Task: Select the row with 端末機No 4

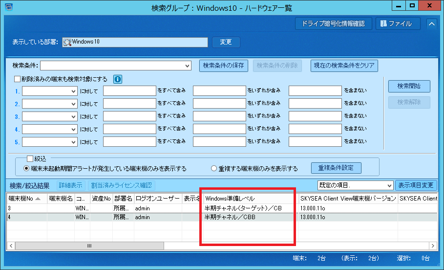Action: pos(222,217)
